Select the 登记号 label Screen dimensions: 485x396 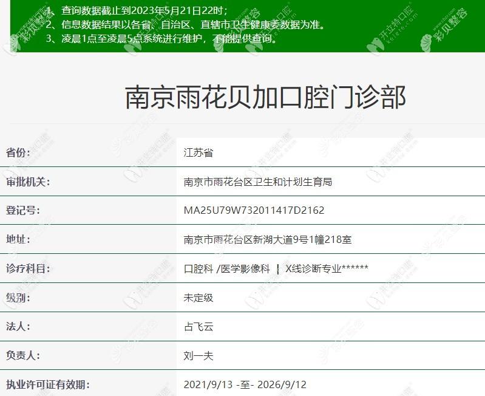[23, 210]
